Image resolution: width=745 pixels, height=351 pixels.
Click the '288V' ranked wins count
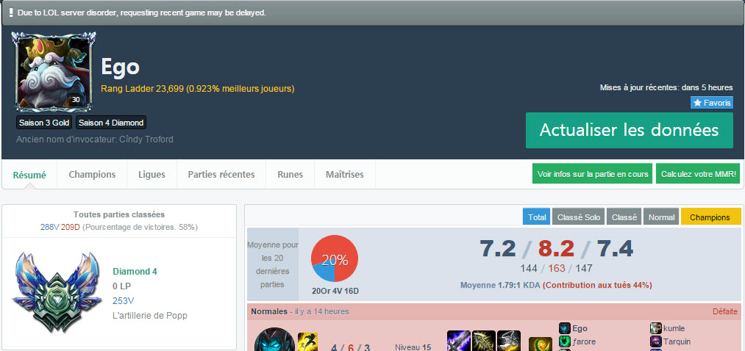click(x=50, y=227)
